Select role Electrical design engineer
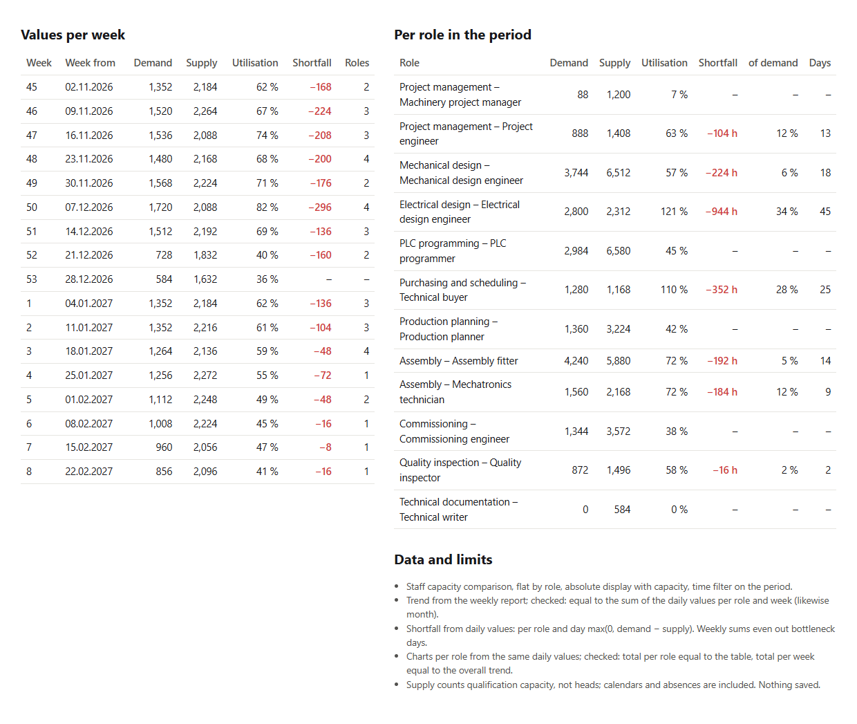 (460, 212)
